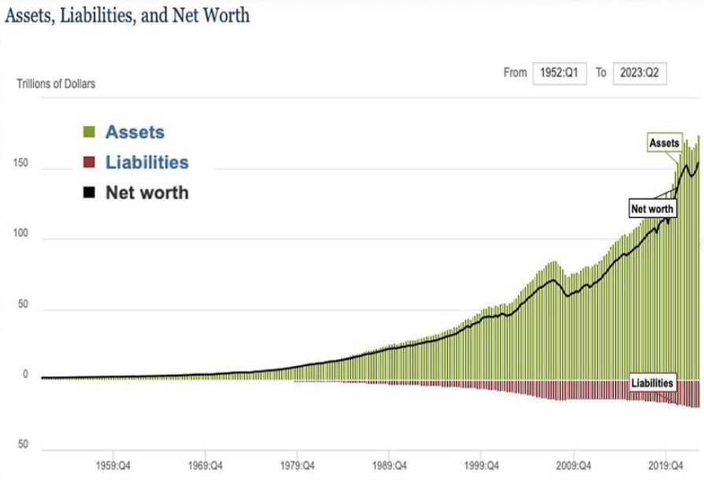Select the Net worth callout on the chart

coord(652,209)
